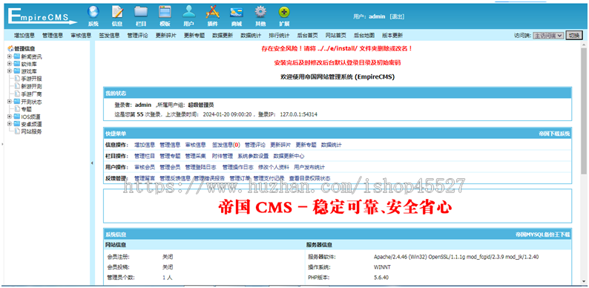Open 管理留言 in the quick menu
Viewport: 589px width, 288px height.
pyautogui.click(x=145, y=179)
